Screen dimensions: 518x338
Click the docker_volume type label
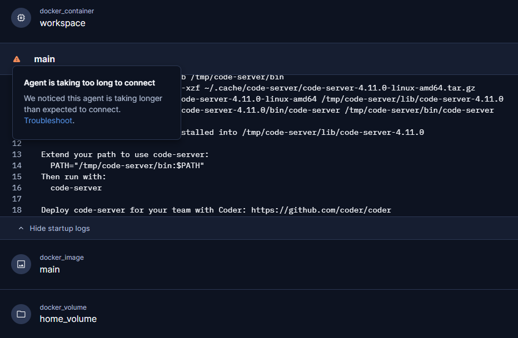(63, 307)
